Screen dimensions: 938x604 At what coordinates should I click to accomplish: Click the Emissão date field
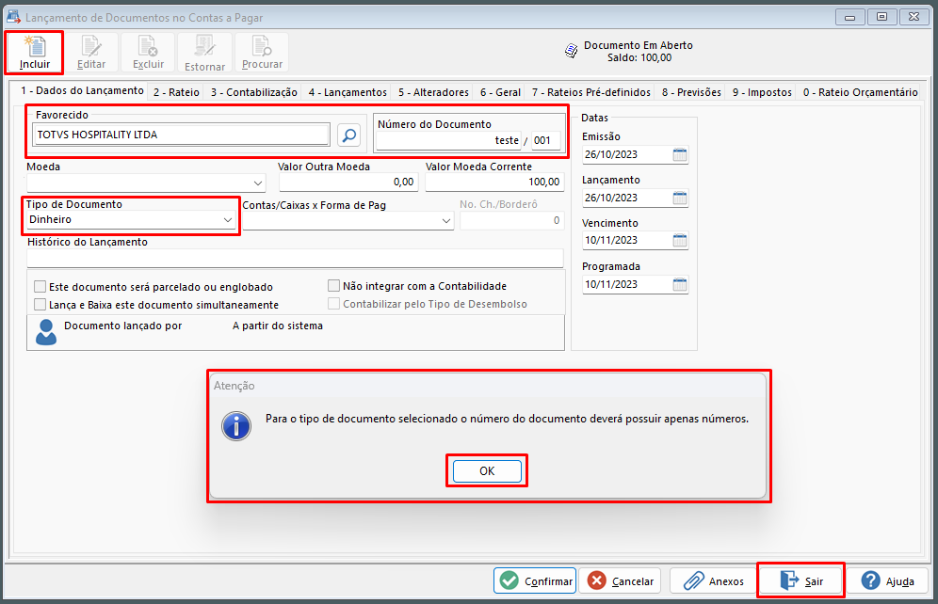tap(627, 154)
